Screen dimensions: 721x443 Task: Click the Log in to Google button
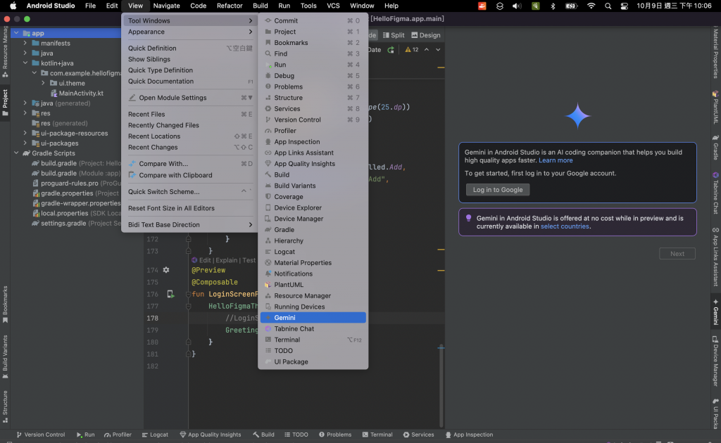click(x=498, y=190)
